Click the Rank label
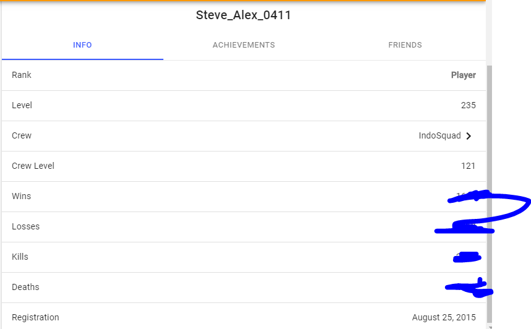The height and width of the screenshot is (329, 531). [x=21, y=75]
